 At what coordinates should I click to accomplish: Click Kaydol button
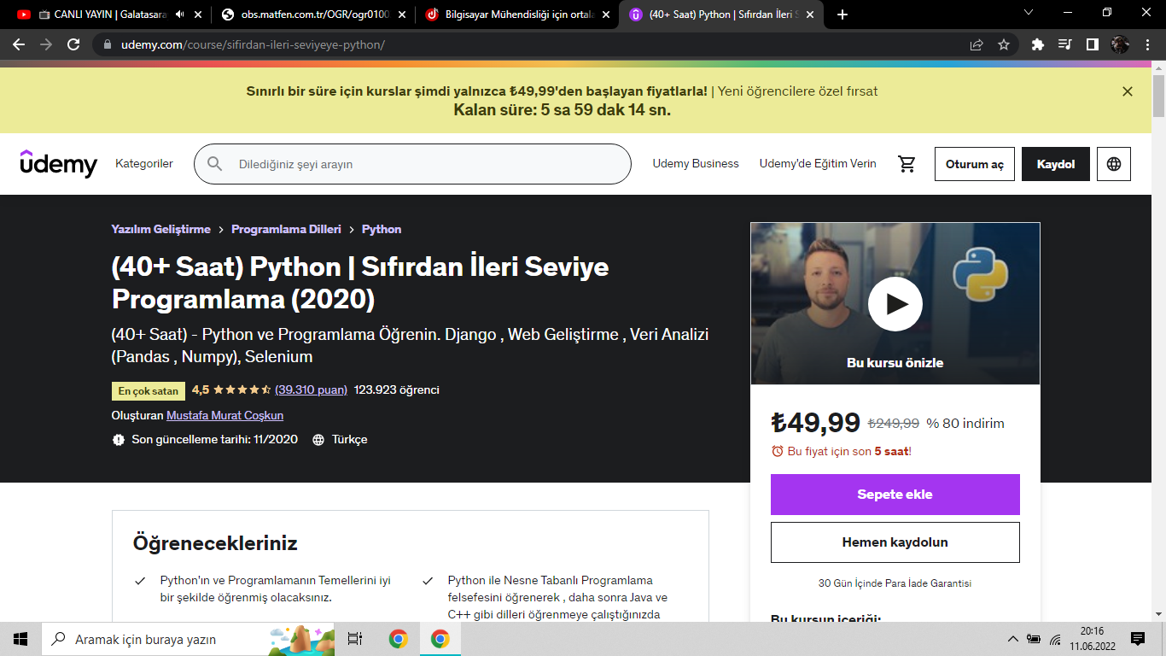[1056, 164]
